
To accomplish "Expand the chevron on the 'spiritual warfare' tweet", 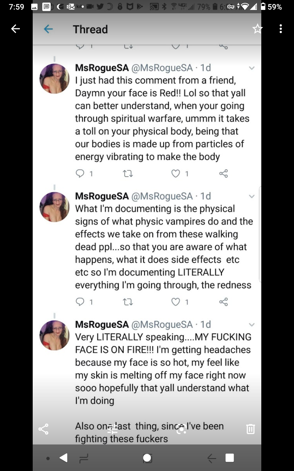I will pos(252,68).
